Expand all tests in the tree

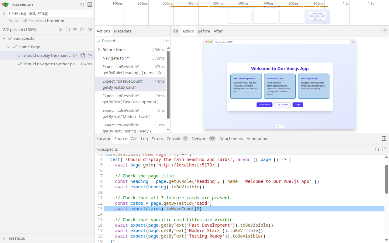click(90, 29)
